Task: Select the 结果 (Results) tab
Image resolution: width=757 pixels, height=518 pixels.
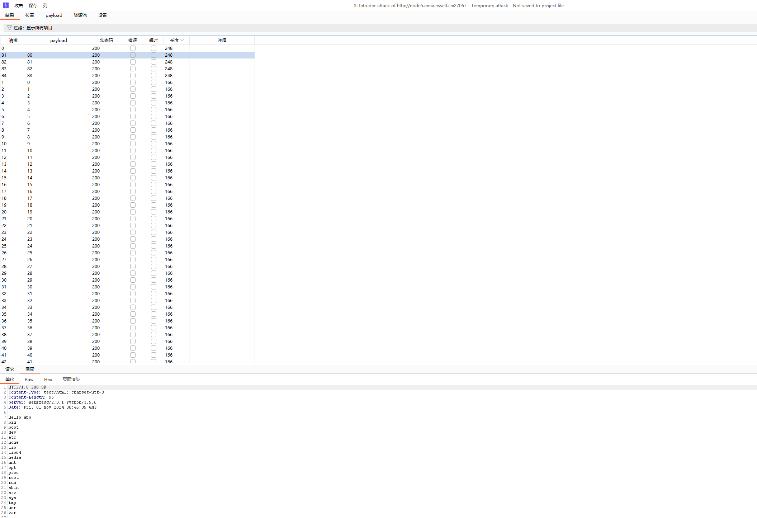Action: [10, 15]
